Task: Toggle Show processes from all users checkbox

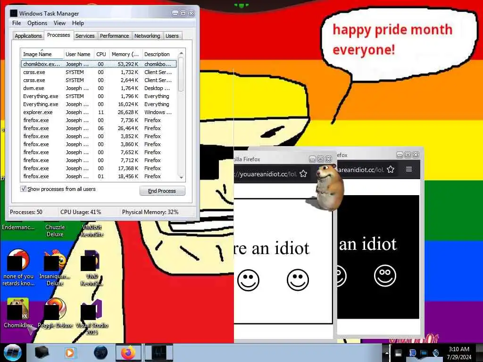Action: coord(23,189)
